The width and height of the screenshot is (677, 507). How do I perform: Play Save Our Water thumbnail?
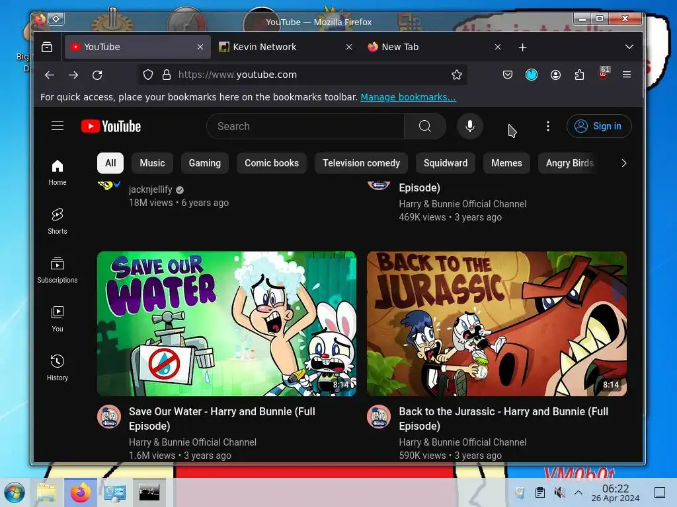[x=227, y=323]
